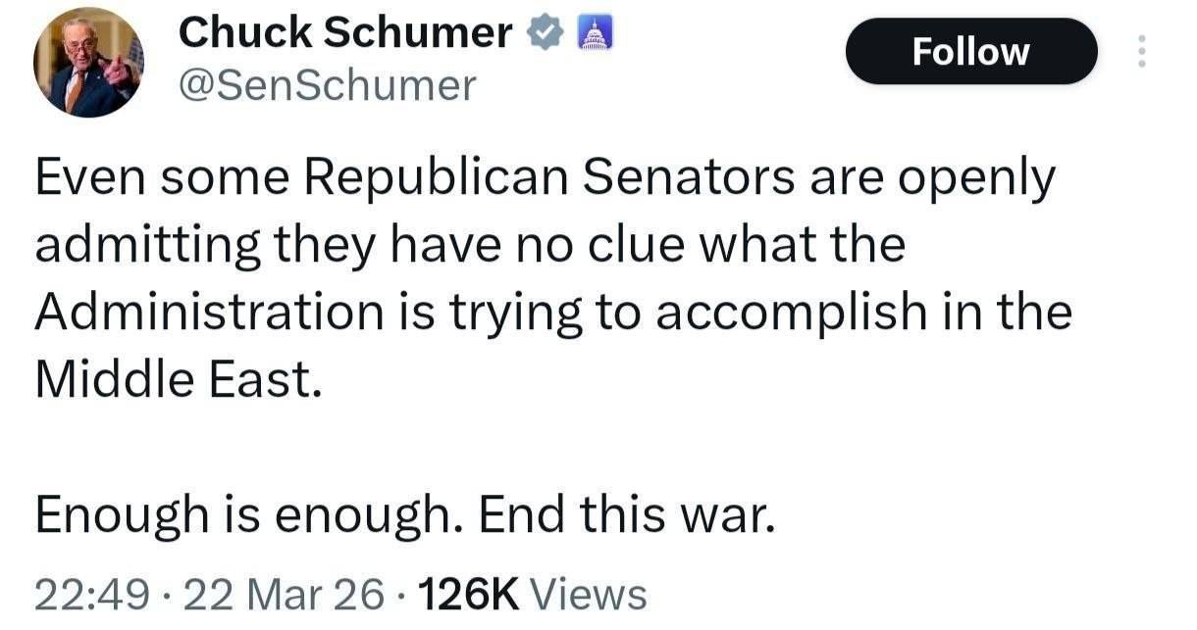Click "Middle East" in the tweet text
The width and height of the screenshot is (1197, 630).
tap(177, 379)
